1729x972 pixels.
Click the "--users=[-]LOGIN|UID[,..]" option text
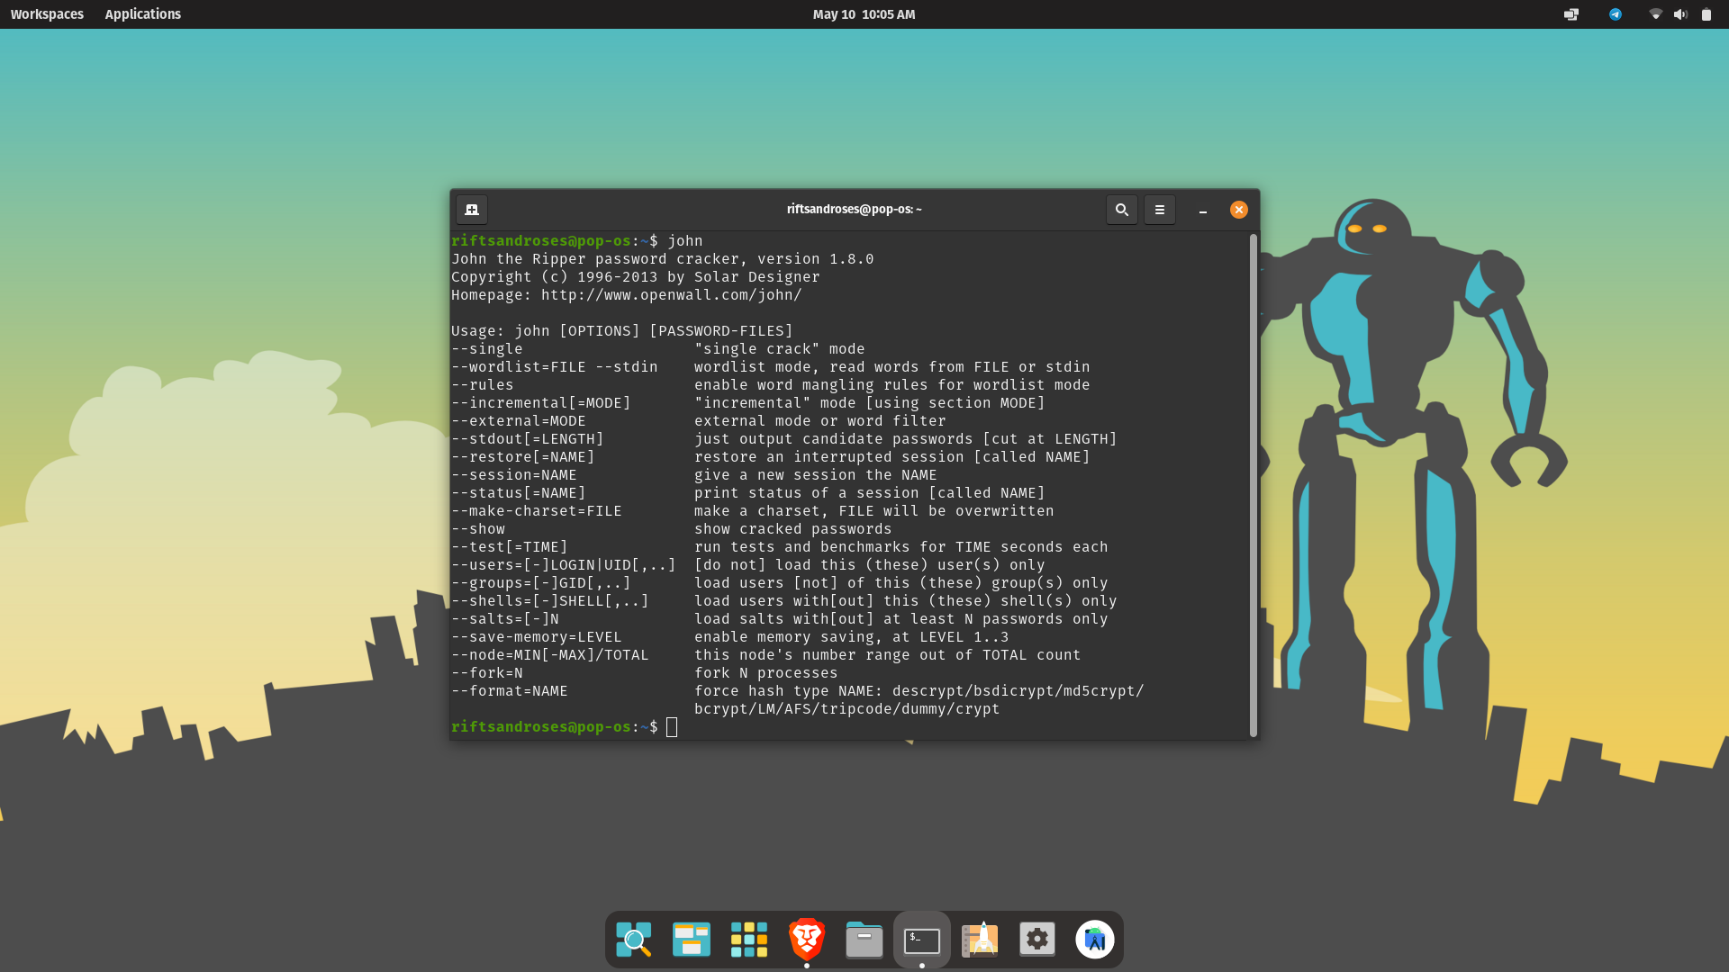[x=564, y=565]
